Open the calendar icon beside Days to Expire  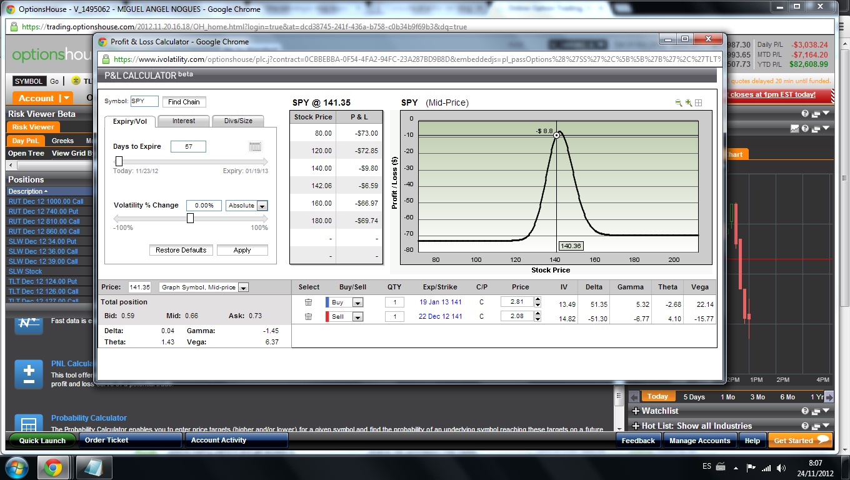255,147
